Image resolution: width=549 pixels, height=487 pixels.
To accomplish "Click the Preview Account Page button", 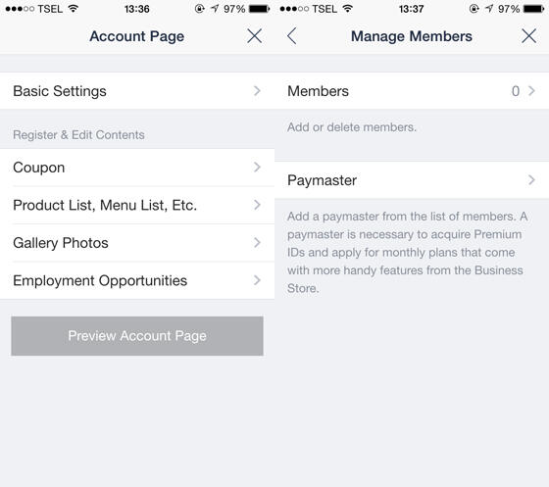I will (137, 336).
